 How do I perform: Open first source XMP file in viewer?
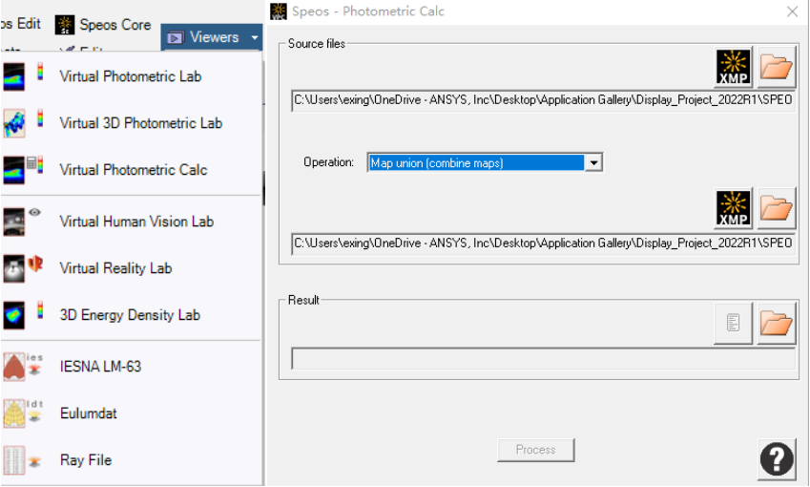[734, 67]
